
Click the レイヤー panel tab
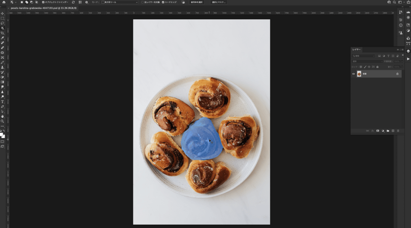coord(357,49)
